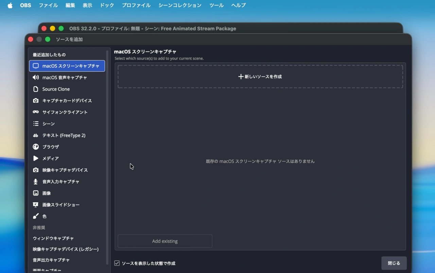Image resolution: width=435 pixels, height=273 pixels.
Task: Open the 編集 menu
Action: (70, 5)
